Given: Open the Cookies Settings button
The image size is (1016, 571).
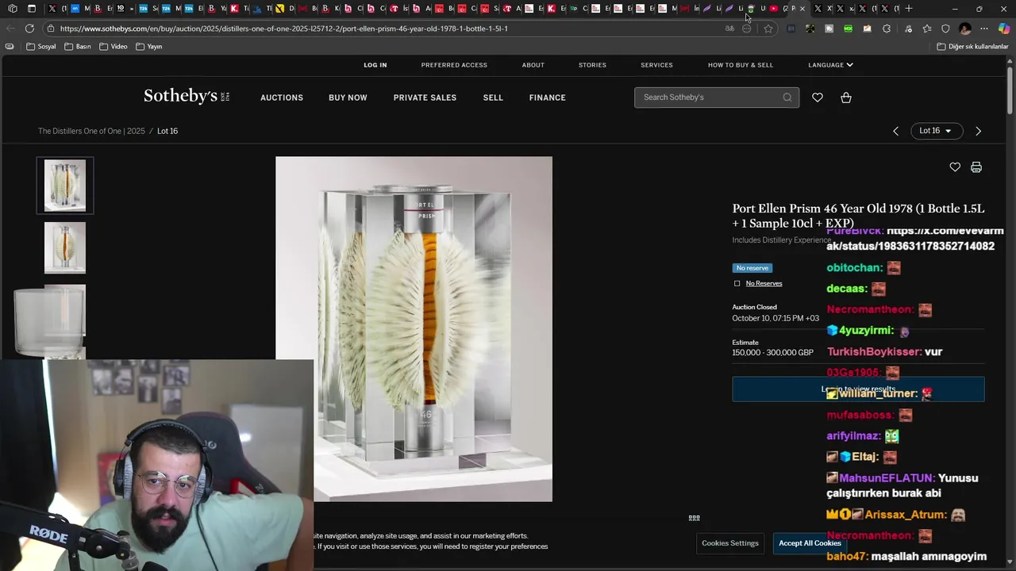Looking at the screenshot, I should click(730, 543).
